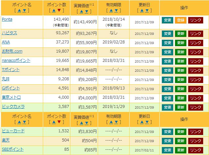The image size is (209, 155).
Task: Open the ANA point link
Action: (6, 42)
